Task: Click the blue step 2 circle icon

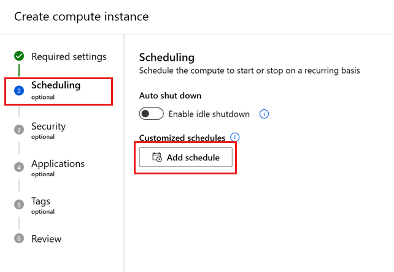Action: 19,91
